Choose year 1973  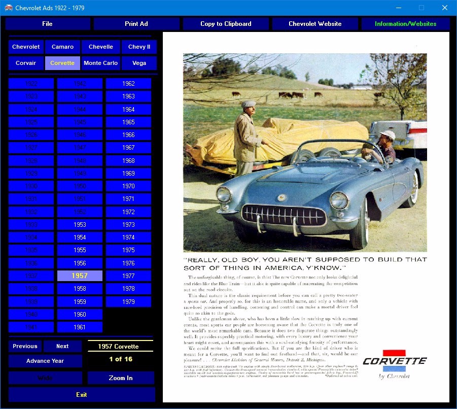128,225
